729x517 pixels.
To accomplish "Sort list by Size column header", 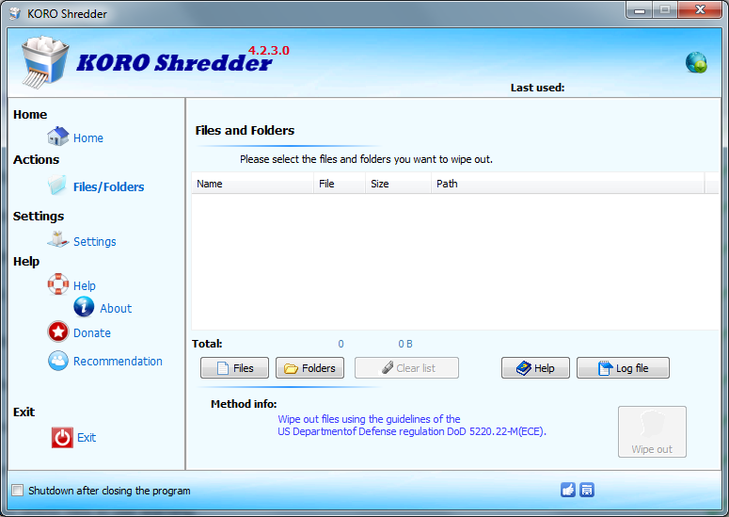I will click(x=399, y=184).
